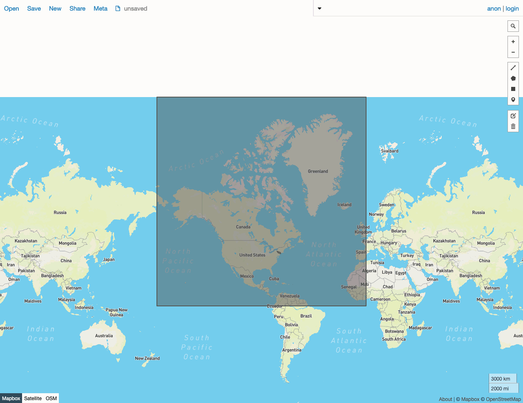
Task: Select the draw polyline tool
Action: point(513,68)
